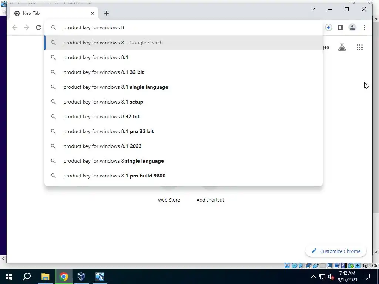Open the Google apps grid
Image resolution: width=379 pixels, height=284 pixels.
tap(360, 47)
